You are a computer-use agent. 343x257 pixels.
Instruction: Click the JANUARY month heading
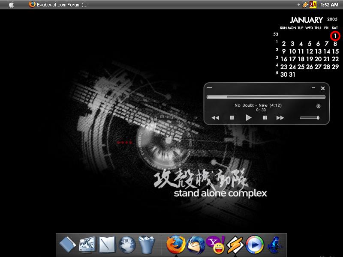[x=306, y=20]
